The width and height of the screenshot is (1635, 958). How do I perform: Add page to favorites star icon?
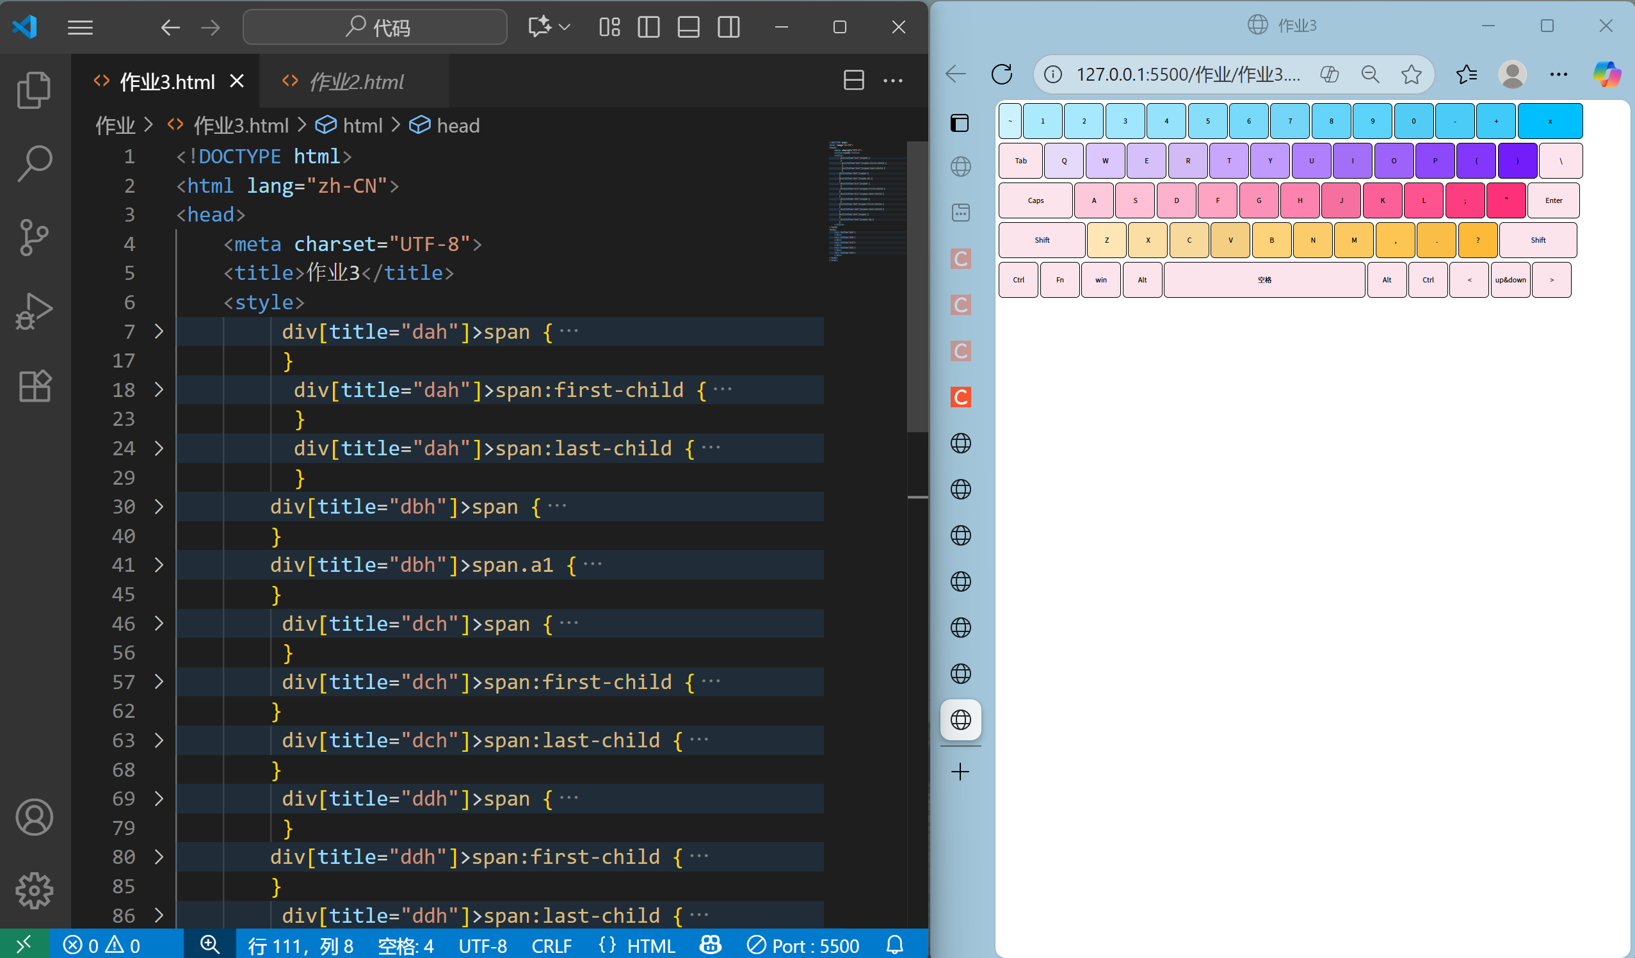point(1410,74)
